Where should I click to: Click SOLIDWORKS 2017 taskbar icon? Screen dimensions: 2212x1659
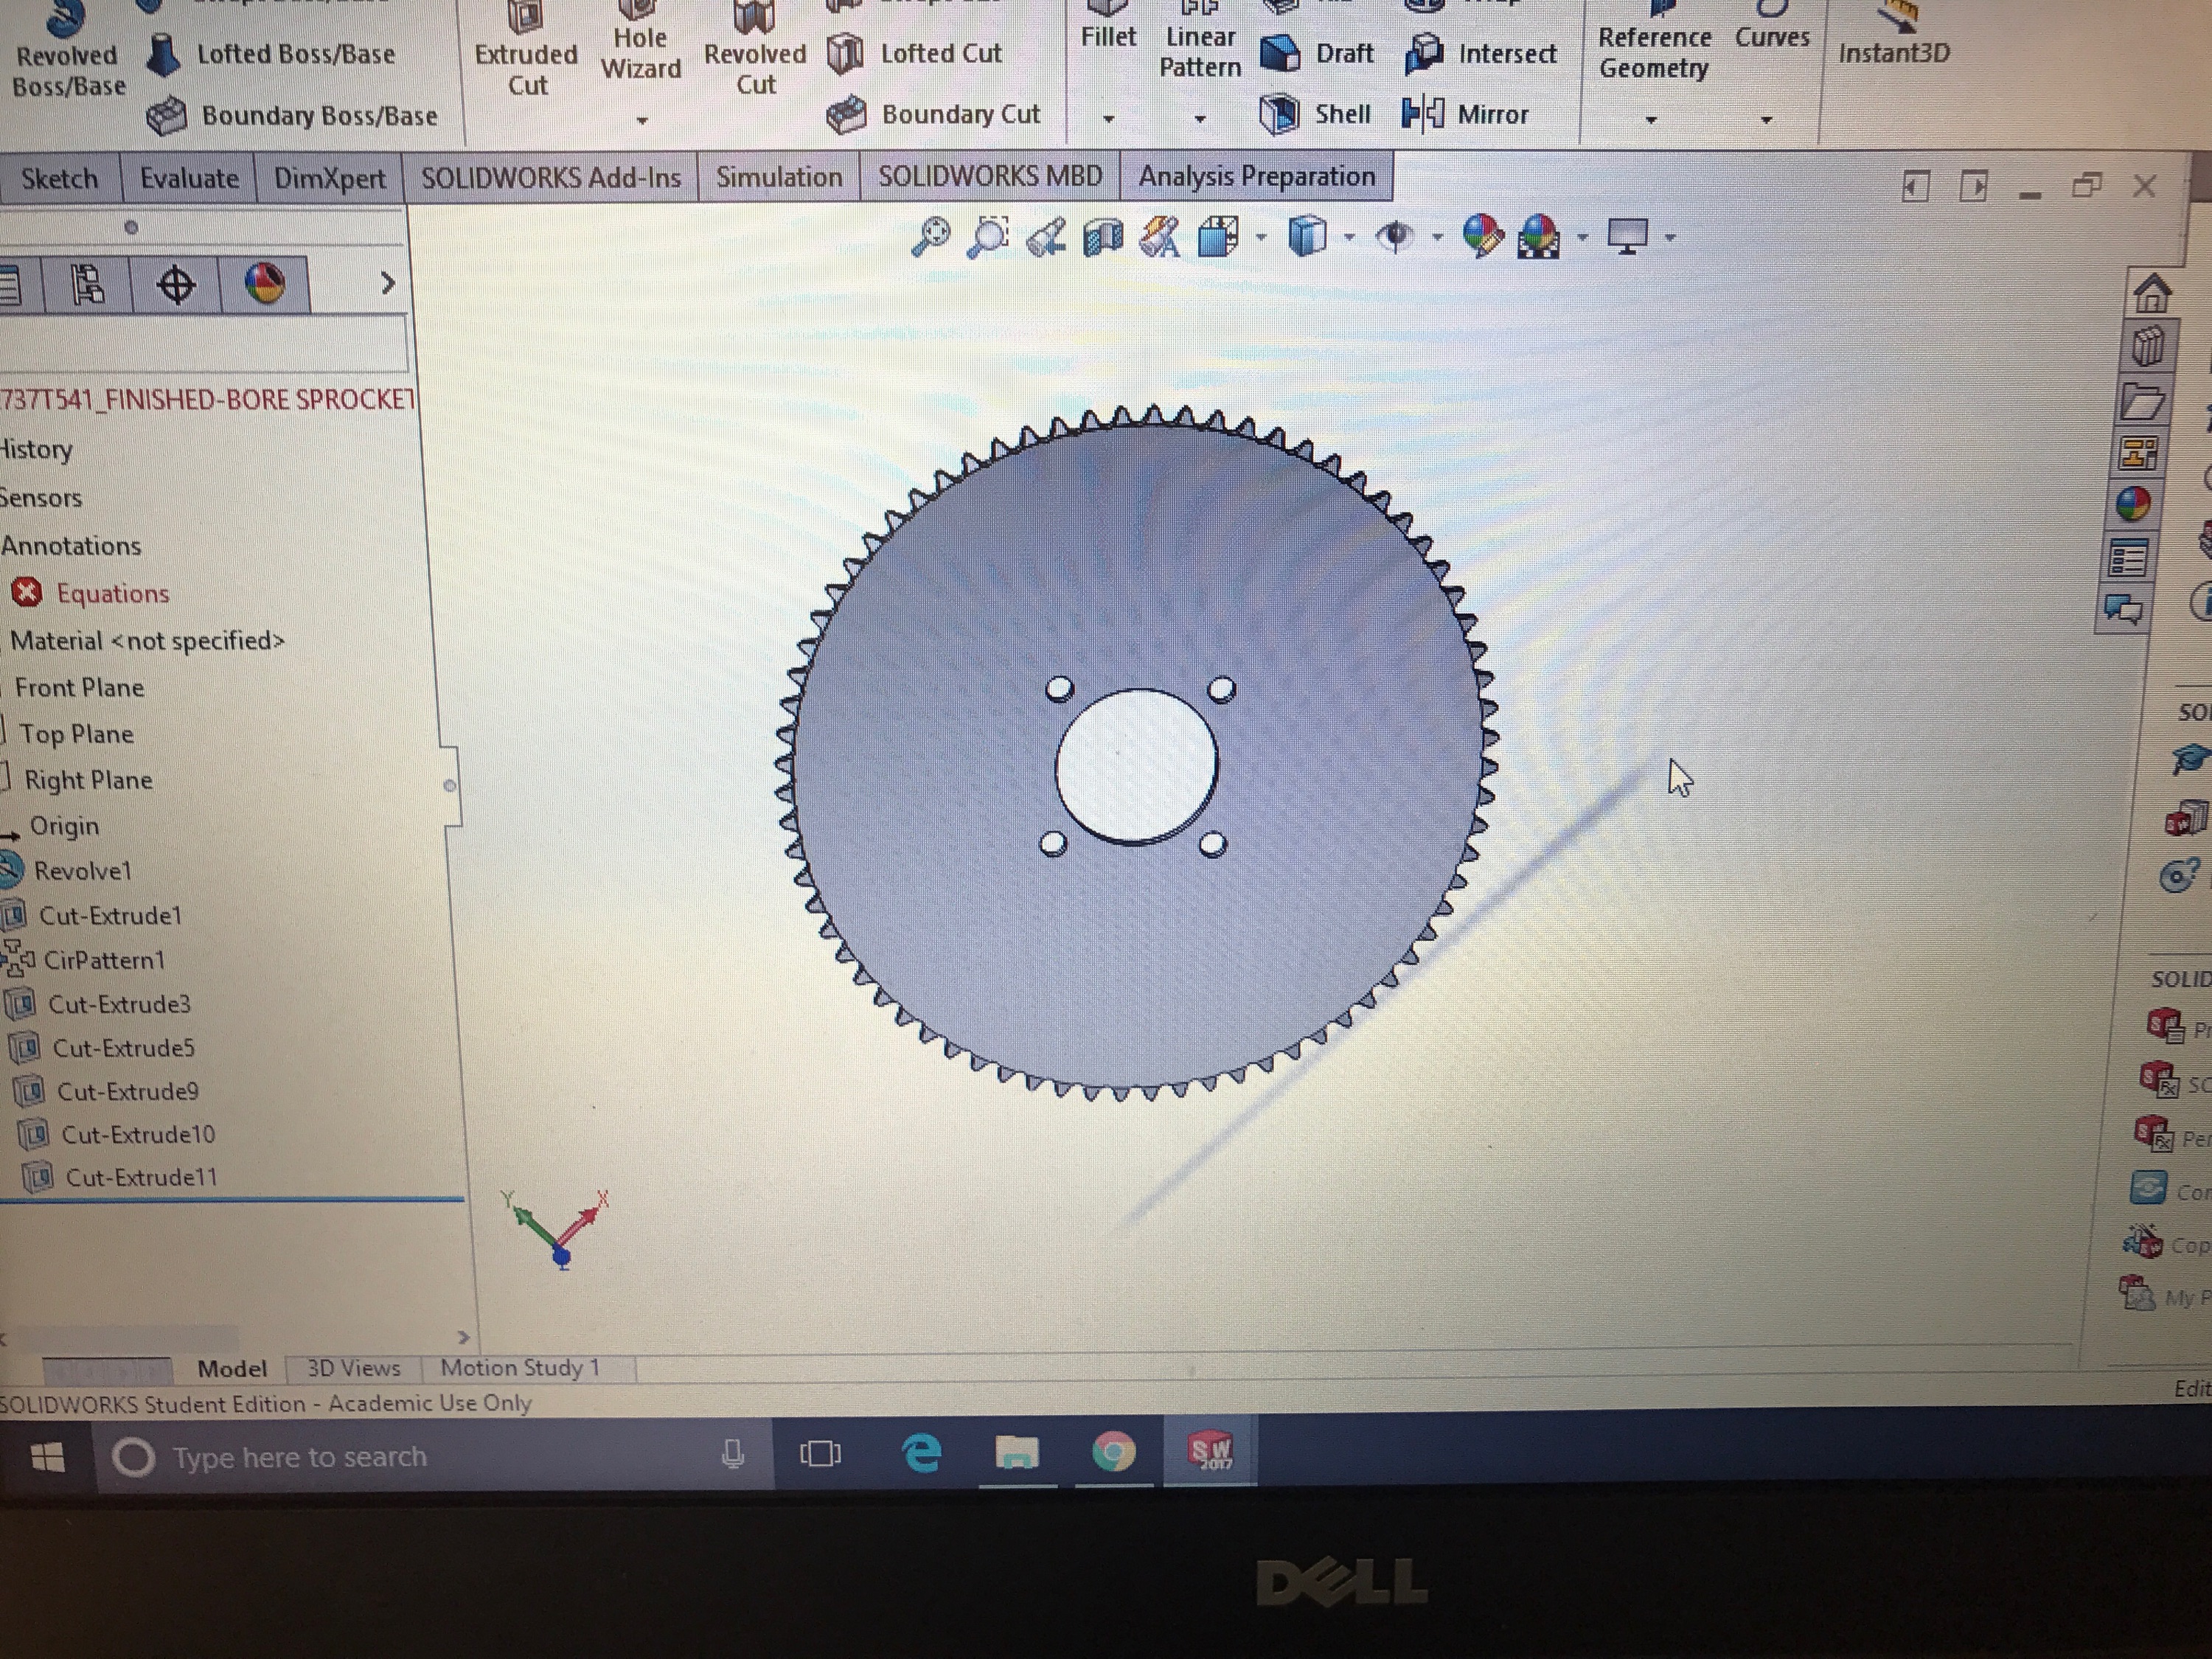click(x=1210, y=1453)
